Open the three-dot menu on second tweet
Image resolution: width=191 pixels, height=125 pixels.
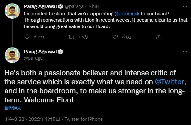(185, 52)
